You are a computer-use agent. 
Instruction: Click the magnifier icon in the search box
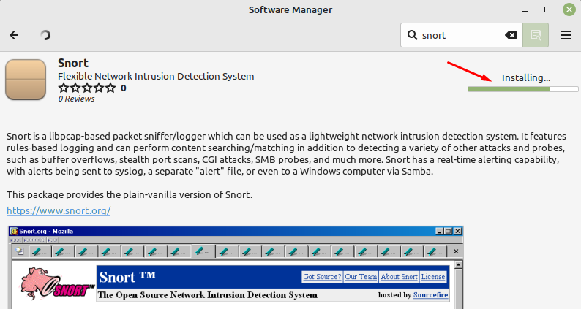[412, 35]
